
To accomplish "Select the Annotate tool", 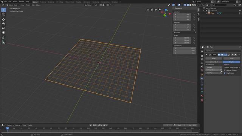I will point(3,38).
